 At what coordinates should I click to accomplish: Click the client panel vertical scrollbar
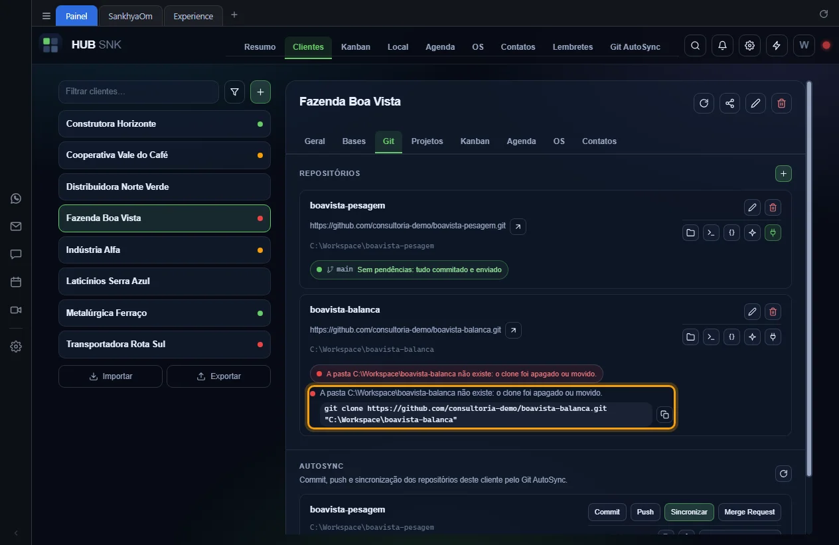tap(808, 279)
